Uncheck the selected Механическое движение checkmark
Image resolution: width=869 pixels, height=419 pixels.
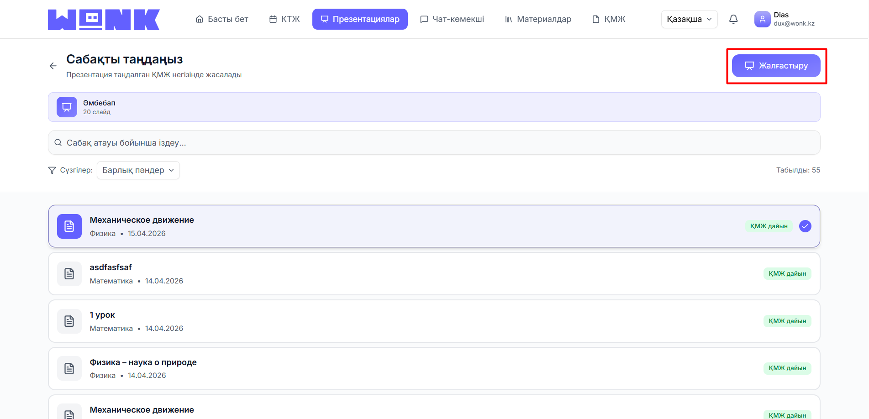pyautogui.click(x=805, y=226)
